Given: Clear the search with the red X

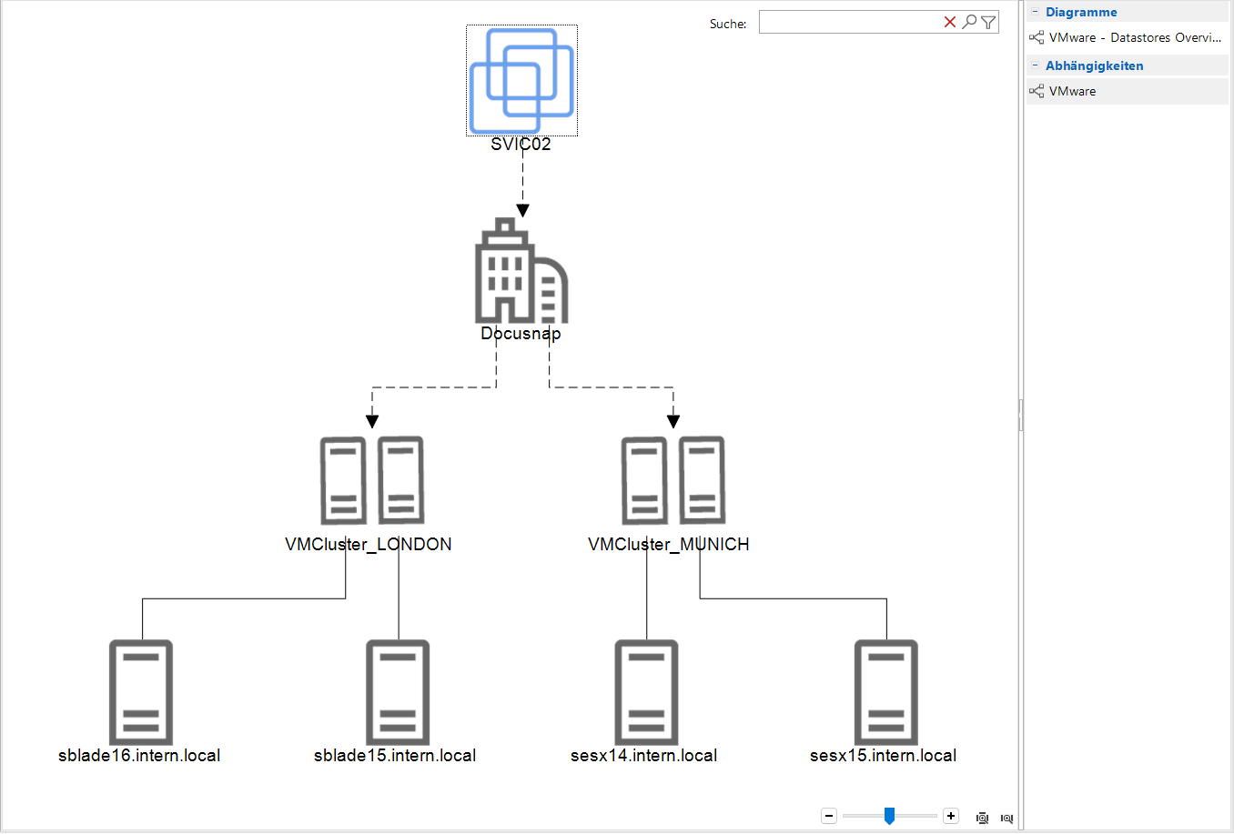Looking at the screenshot, I should pyautogui.click(x=950, y=22).
